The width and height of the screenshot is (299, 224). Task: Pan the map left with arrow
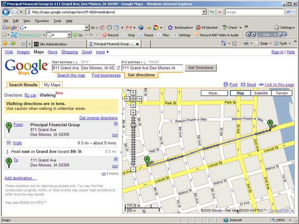click(127, 98)
